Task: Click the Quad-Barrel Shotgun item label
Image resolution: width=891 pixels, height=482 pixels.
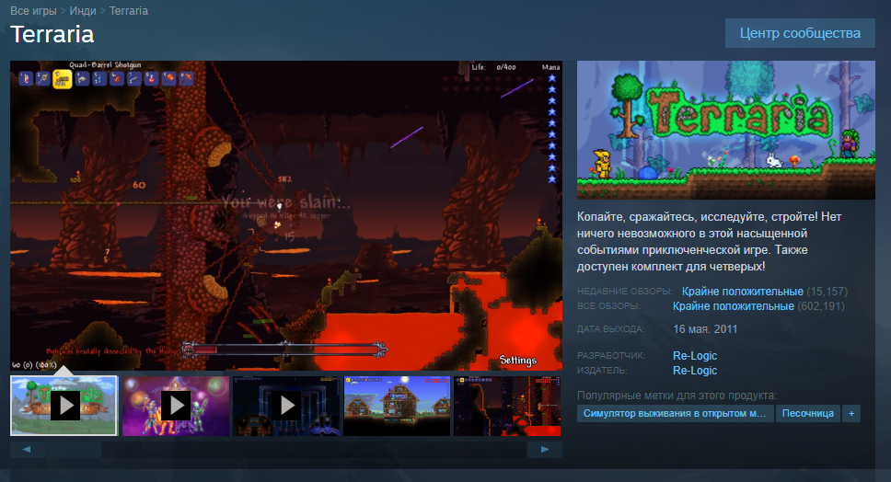Action: pos(105,64)
